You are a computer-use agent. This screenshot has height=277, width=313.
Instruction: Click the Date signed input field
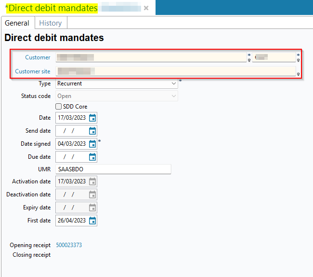(x=72, y=144)
